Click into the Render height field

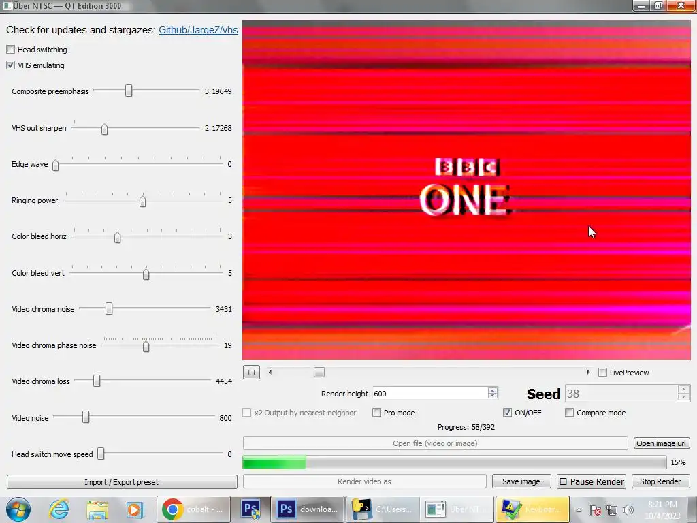click(430, 394)
